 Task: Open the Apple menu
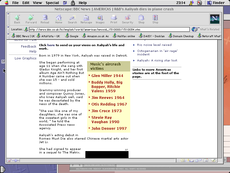coord(7,3)
